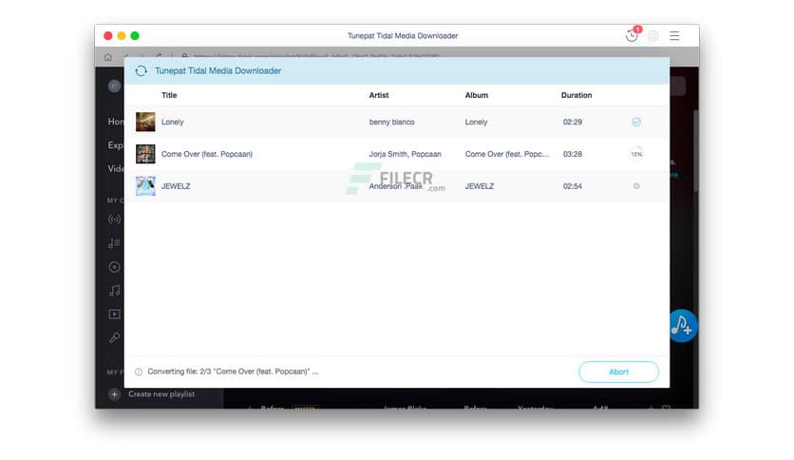
Task: Click the yellow minimize window button
Action: pyautogui.click(x=122, y=35)
